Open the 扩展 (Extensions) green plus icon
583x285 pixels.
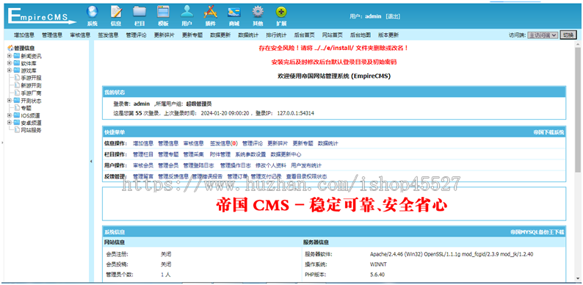[281, 12]
